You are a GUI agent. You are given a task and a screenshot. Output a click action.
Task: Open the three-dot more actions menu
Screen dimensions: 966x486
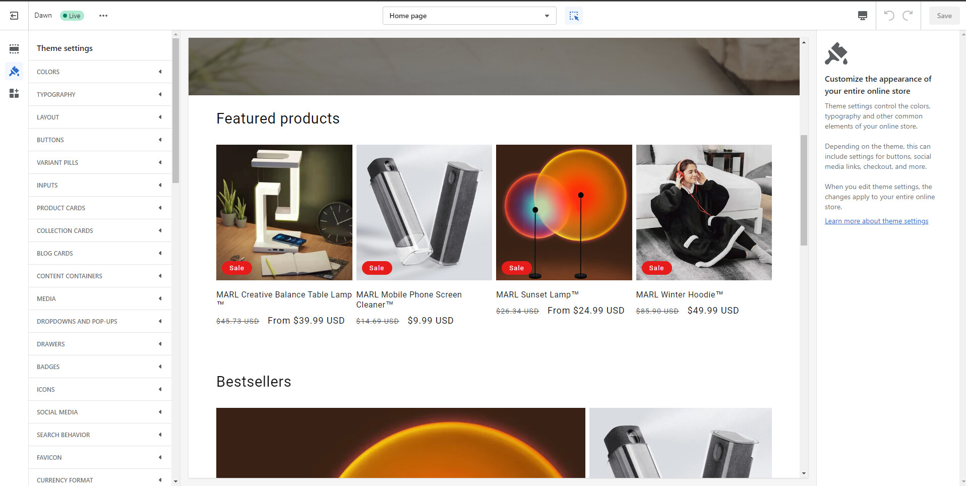[x=103, y=16]
